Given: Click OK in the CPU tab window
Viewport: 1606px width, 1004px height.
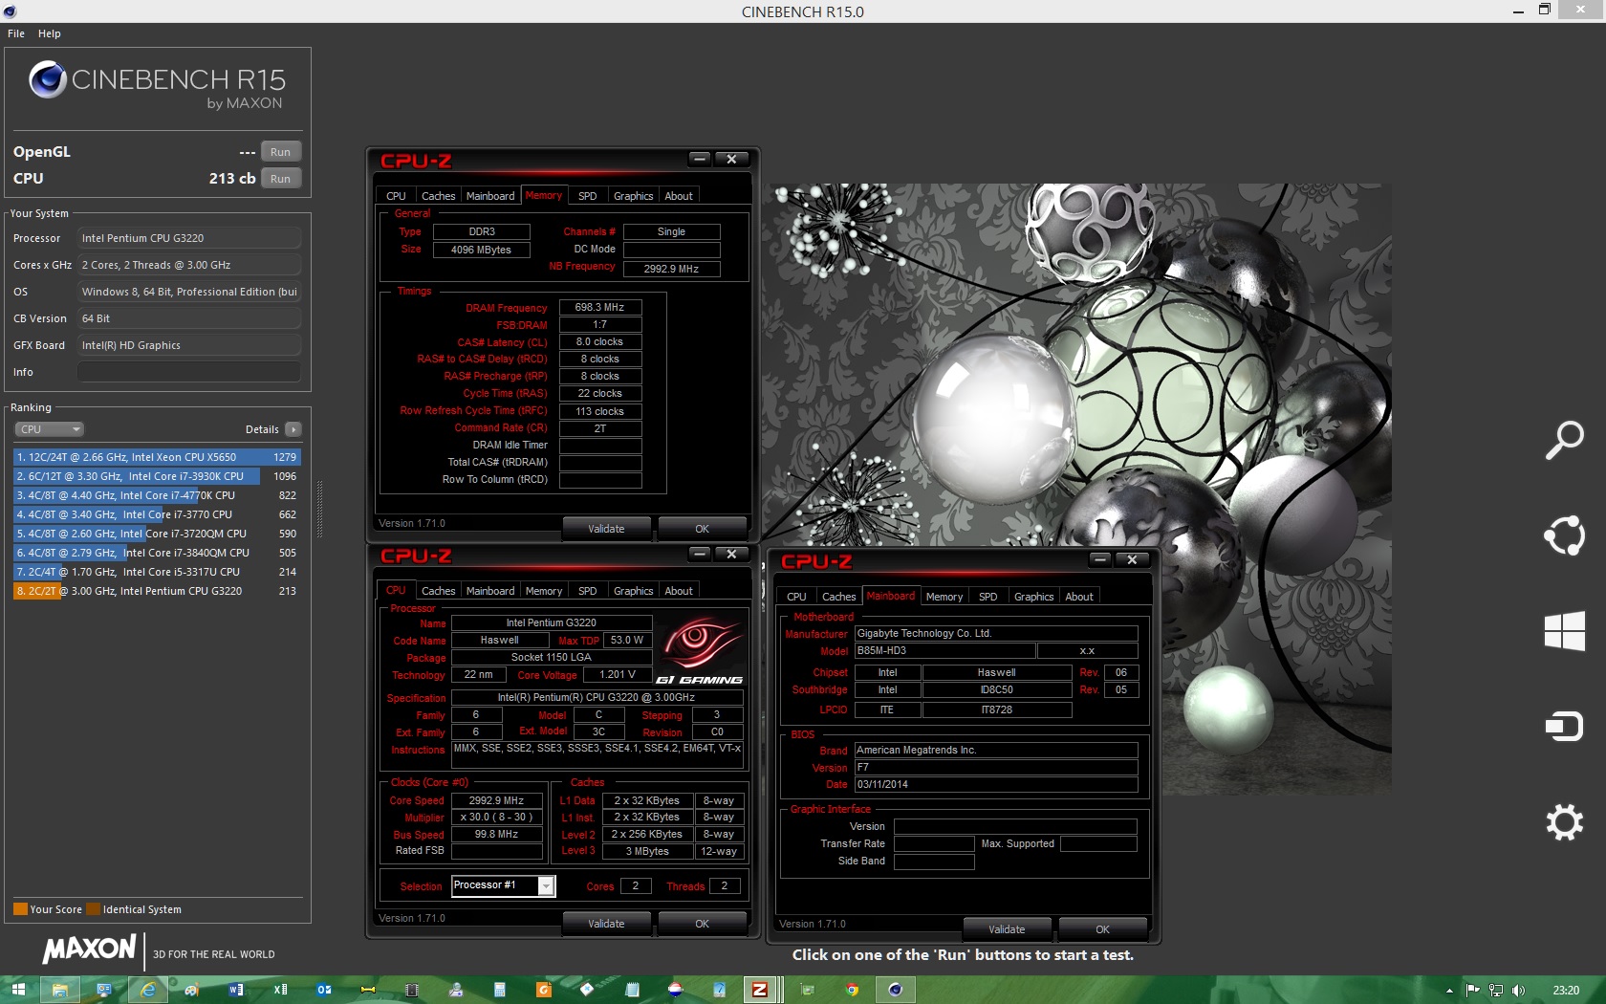Looking at the screenshot, I should pyautogui.click(x=702, y=924).
